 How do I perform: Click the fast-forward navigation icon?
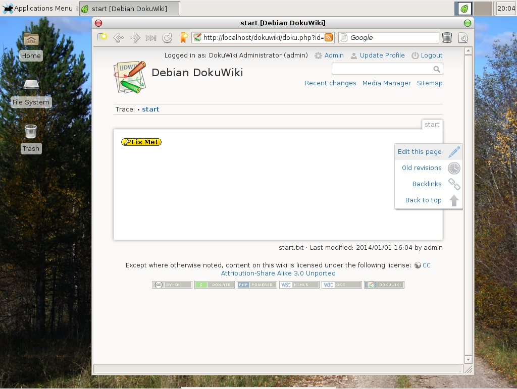point(150,38)
